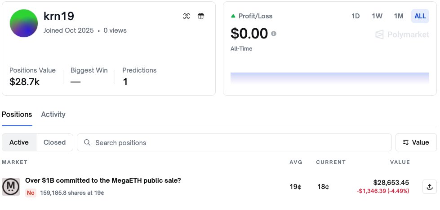
Task: Switch to the Activity tab
Action: point(53,114)
